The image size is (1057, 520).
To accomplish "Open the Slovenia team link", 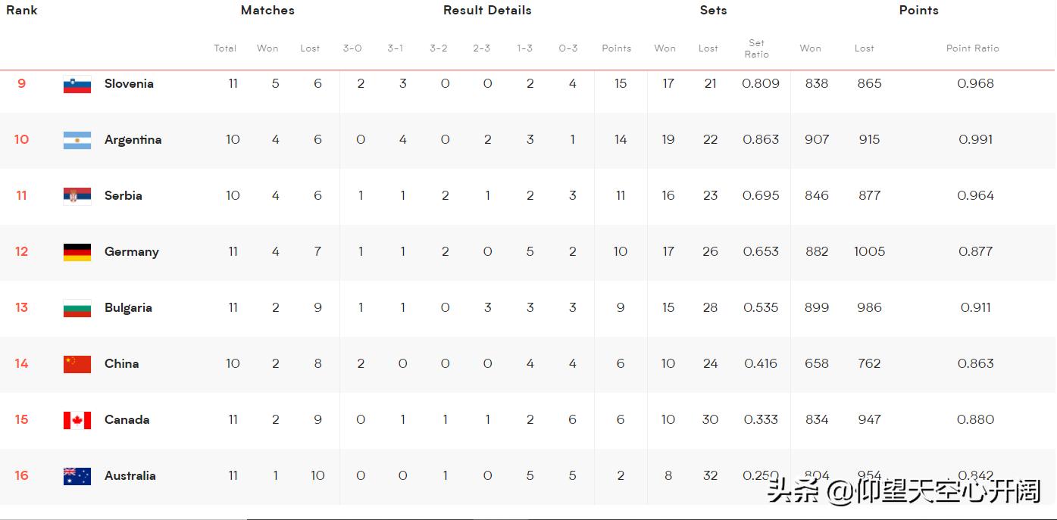I will 129,84.
